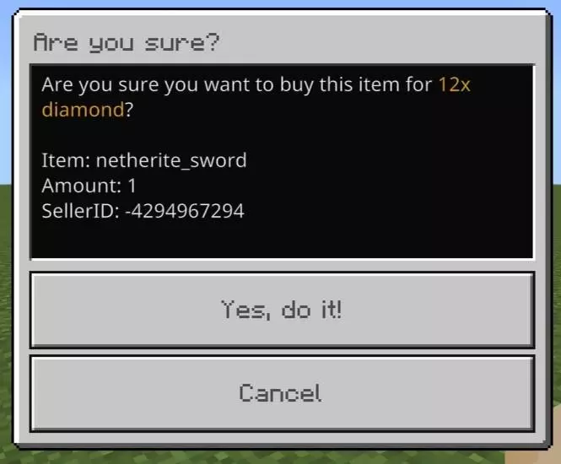Confirm purchase with Yes, do it!

(x=282, y=310)
